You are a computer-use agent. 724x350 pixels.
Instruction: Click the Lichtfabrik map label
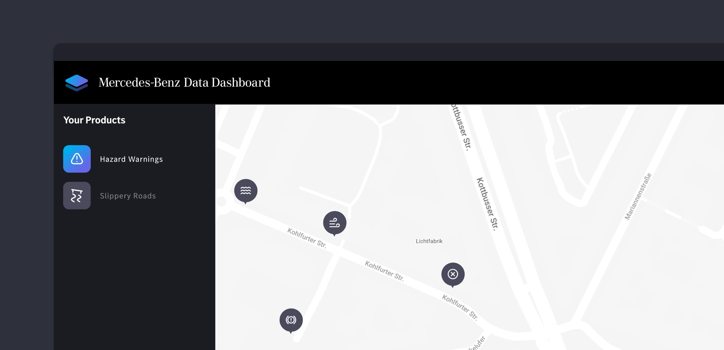pyautogui.click(x=429, y=241)
